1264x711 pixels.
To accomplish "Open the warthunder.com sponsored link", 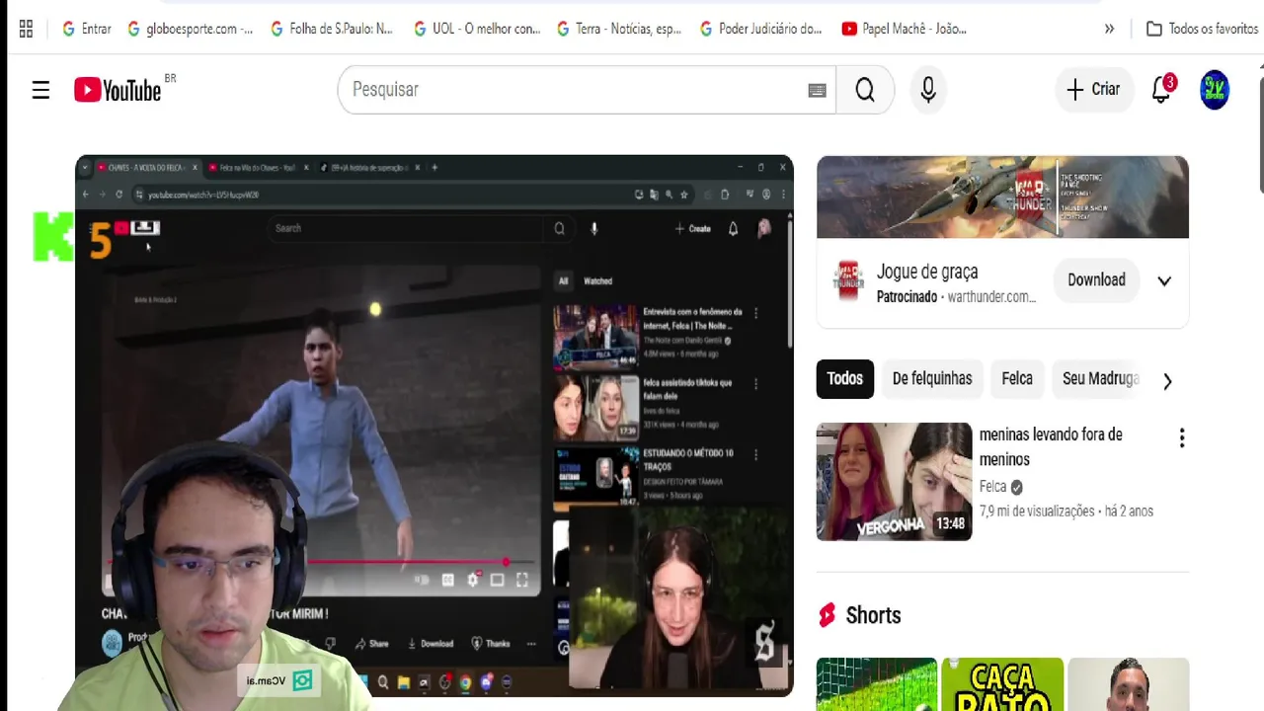I will pos(991,296).
